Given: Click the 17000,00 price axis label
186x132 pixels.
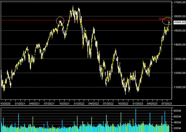Looking at the screenshot, I should click(180, 2).
